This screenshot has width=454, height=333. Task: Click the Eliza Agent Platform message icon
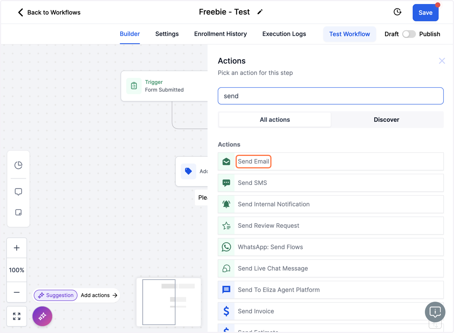tap(226, 290)
